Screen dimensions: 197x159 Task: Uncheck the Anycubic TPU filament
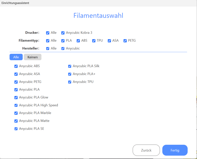pos(70,82)
